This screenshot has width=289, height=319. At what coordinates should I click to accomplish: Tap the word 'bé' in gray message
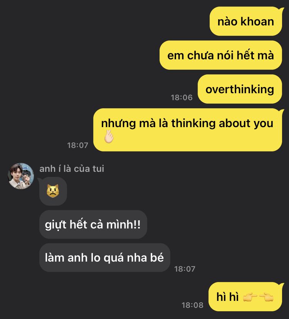[157, 257]
